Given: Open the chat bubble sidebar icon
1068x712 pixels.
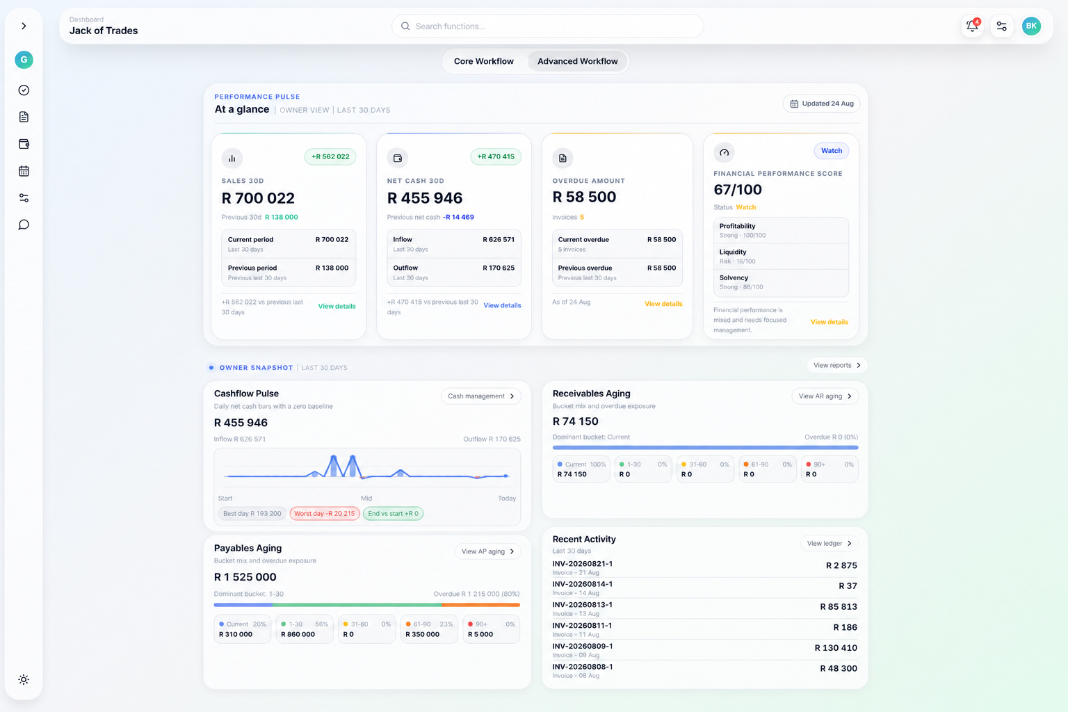Looking at the screenshot, I should click(x=24, y=225).
